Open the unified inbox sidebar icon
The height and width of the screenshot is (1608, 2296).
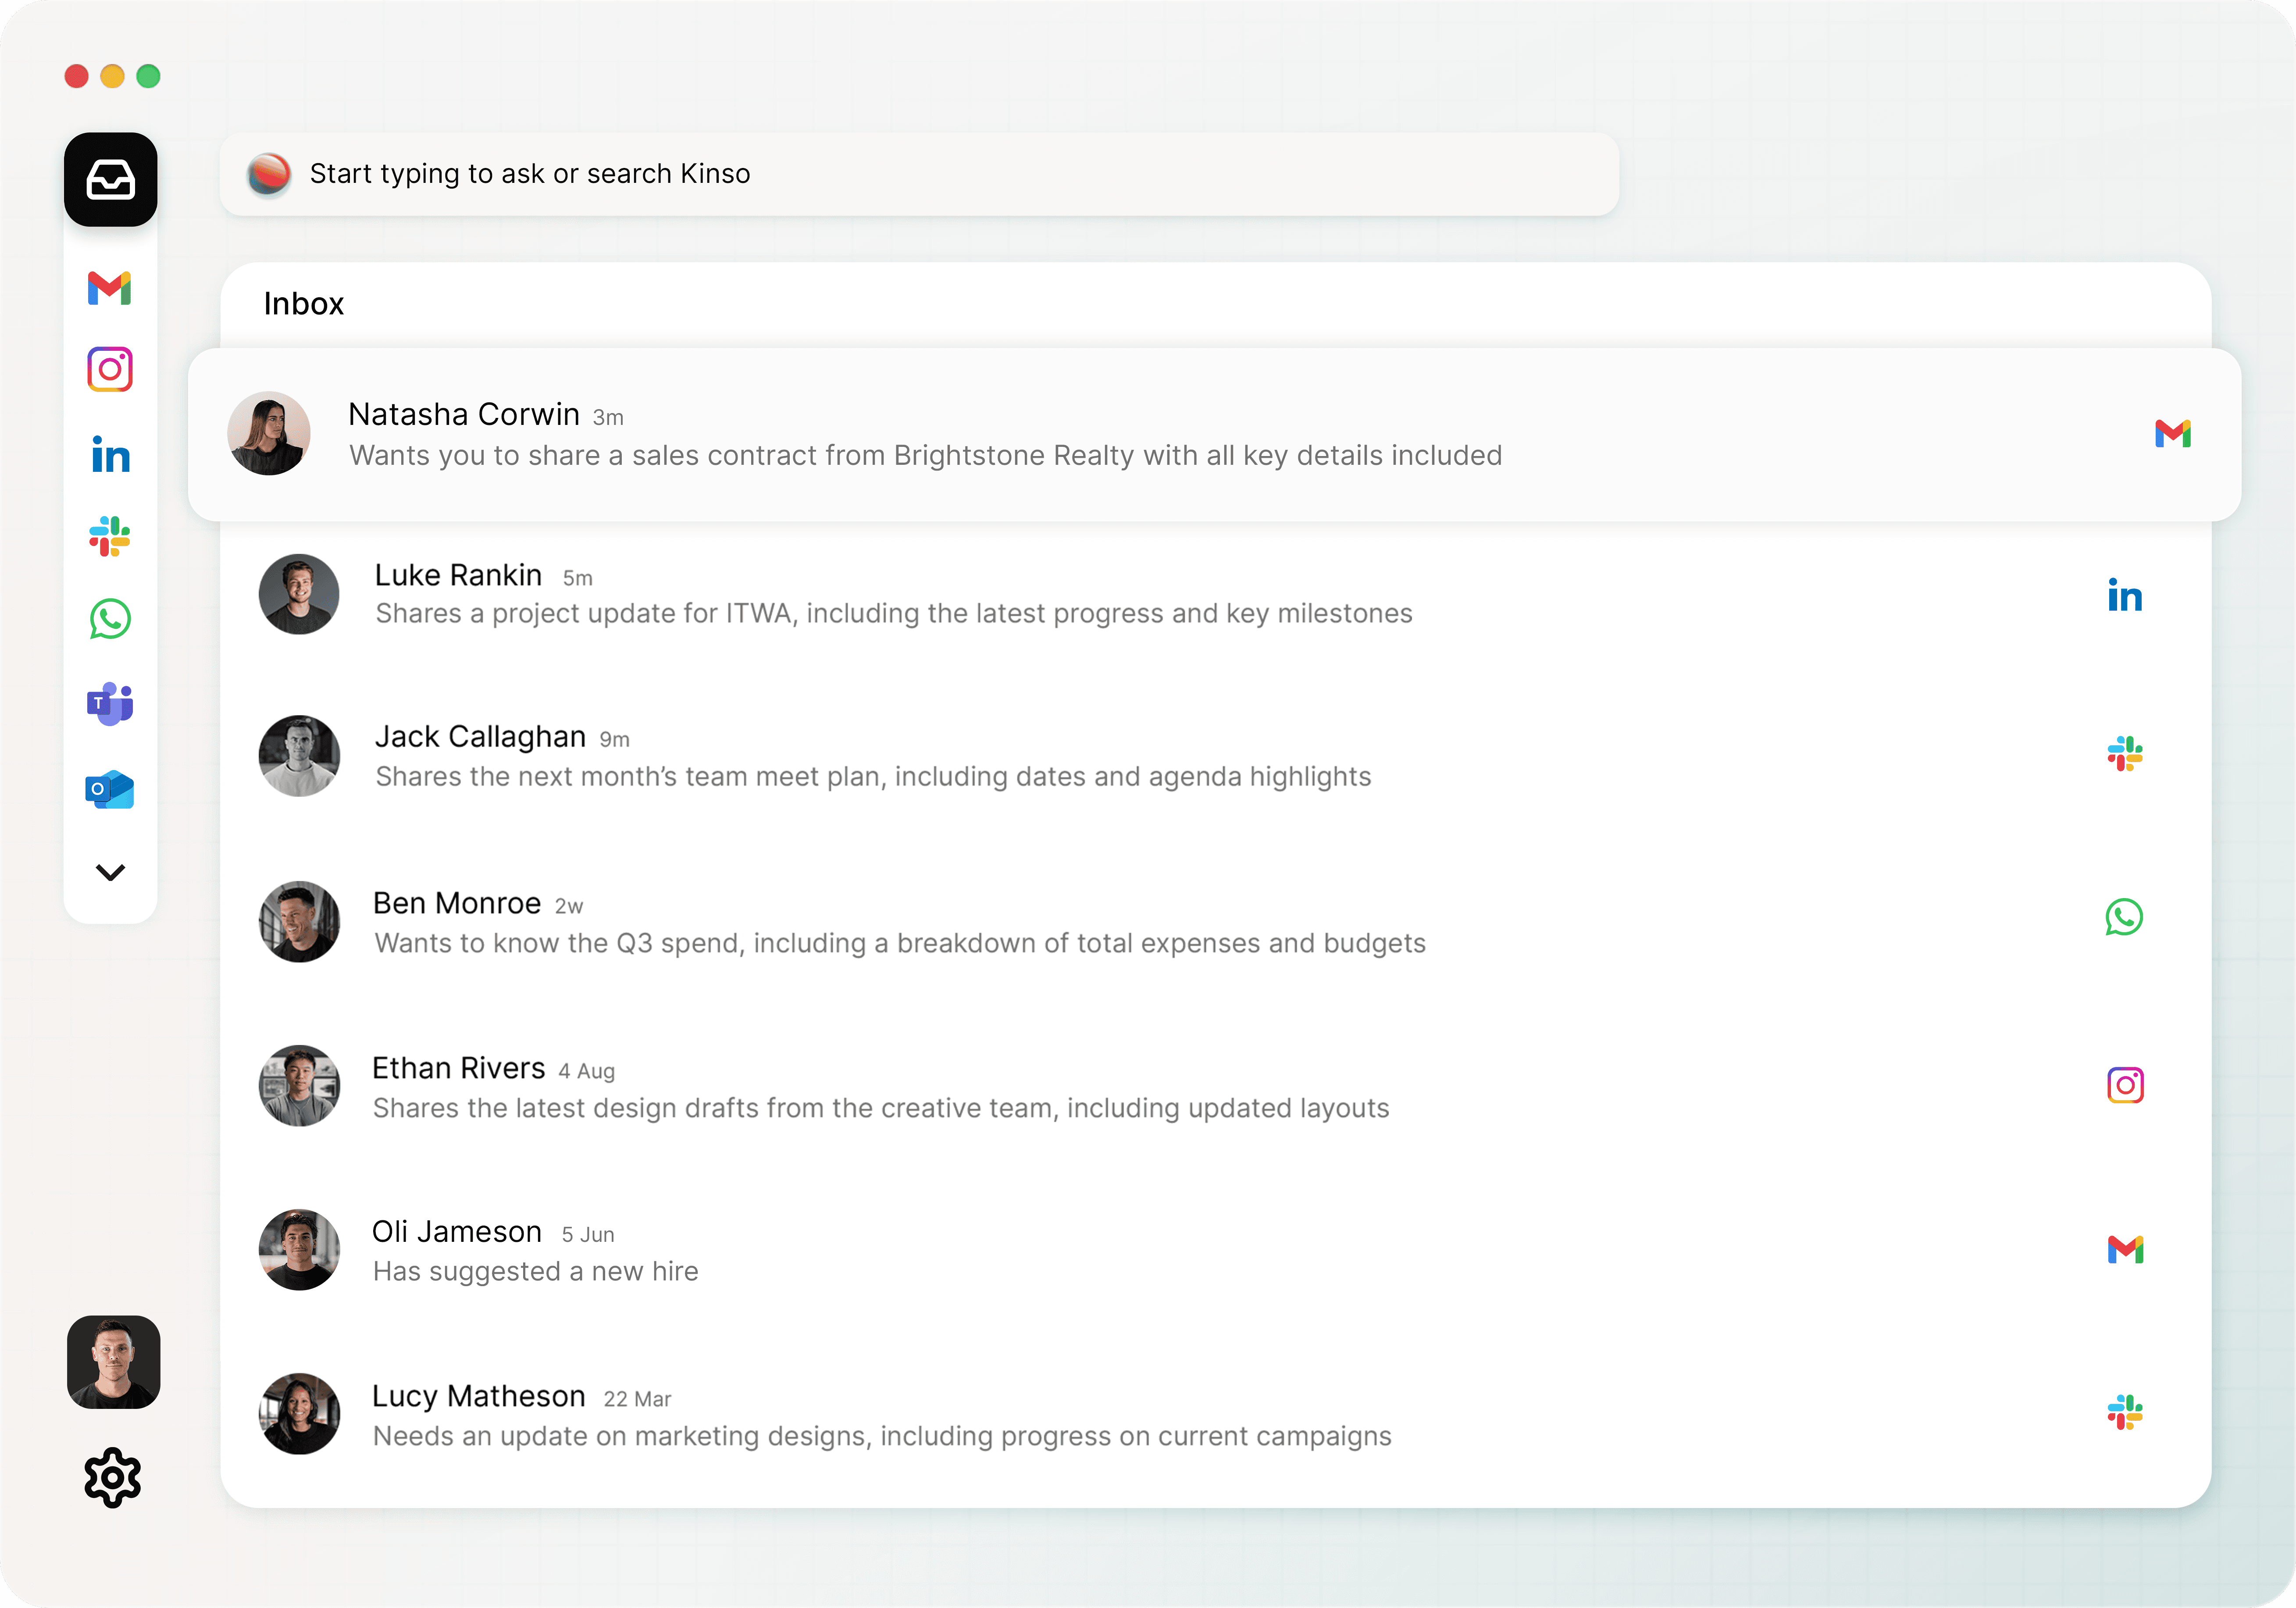tap(110, 180)
